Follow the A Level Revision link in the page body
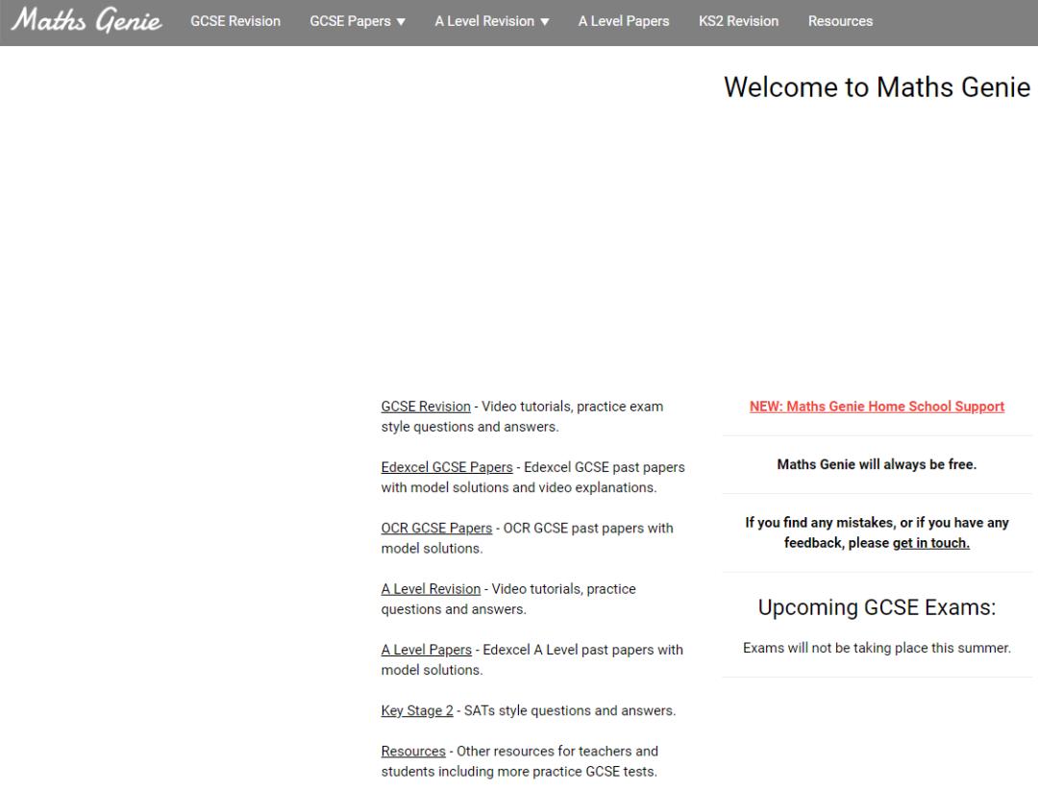This screenshot has width=1038, height=790. pos(431,589)
